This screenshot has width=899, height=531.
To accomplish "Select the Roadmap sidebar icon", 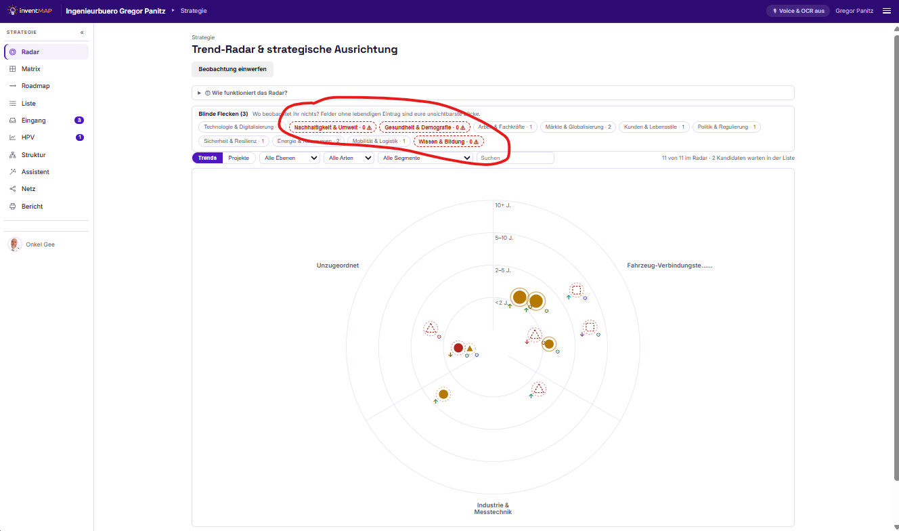I will [x=13, y=86].
